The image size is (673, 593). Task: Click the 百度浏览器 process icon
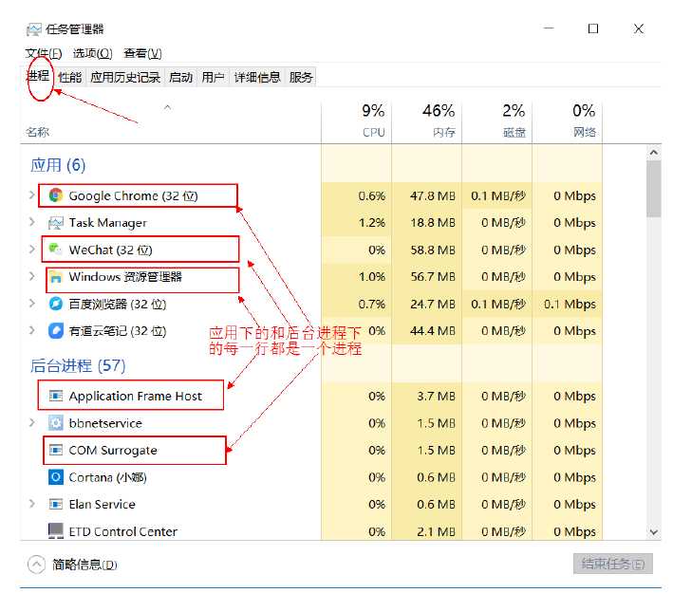[x=56, y=304]
